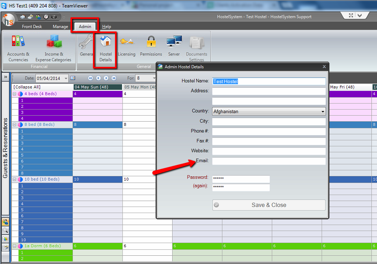Select bed 9 row in 10 bed room
The image size is (377, 264).
(45, 234)
